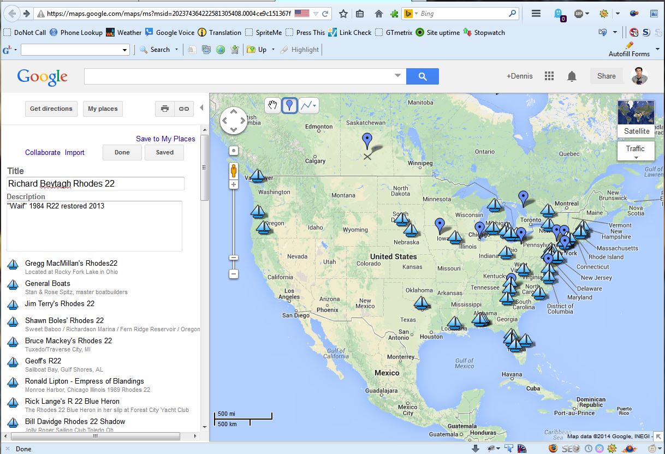
Task: Click the Street View pegman icon
Action: [234, 171]
